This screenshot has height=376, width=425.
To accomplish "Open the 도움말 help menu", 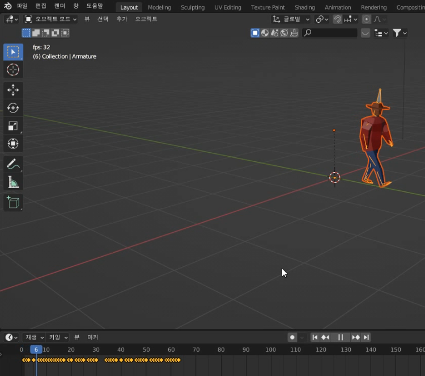I will pos(95,6).
